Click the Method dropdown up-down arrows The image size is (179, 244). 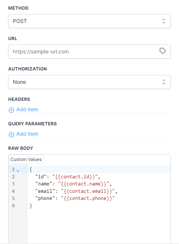click(163, 21)
